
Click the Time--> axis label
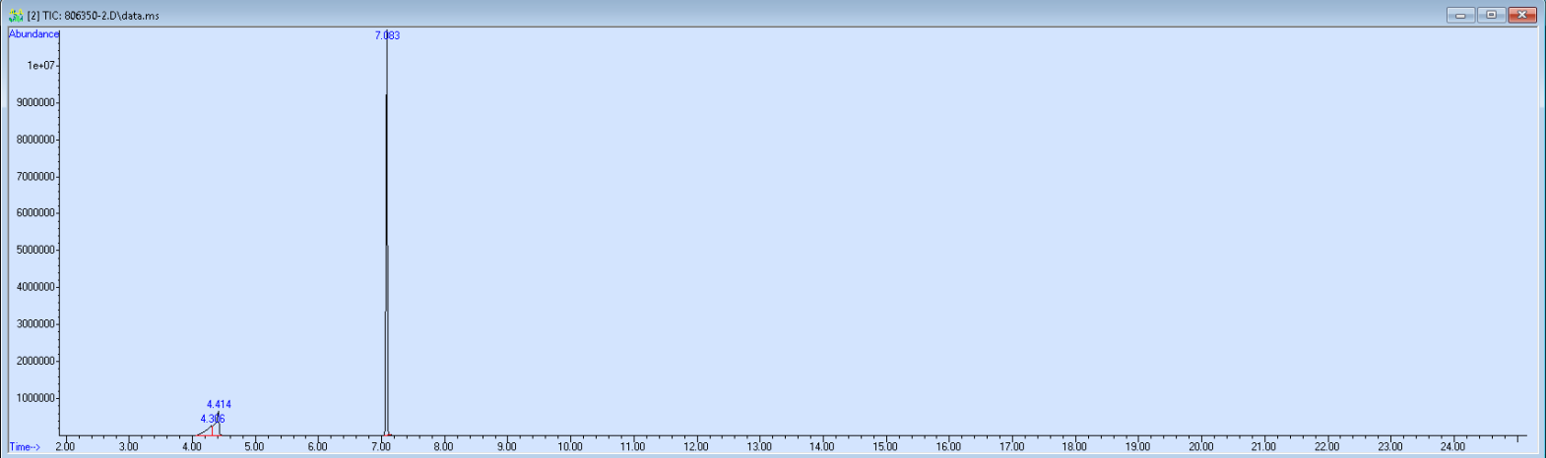(25, 447)
